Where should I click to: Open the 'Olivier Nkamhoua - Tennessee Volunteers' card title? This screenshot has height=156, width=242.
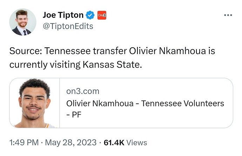click(145, 103)
